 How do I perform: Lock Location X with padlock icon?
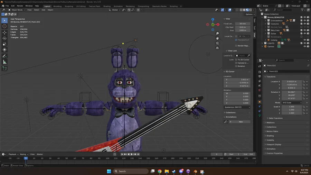[x=304, y=82]
